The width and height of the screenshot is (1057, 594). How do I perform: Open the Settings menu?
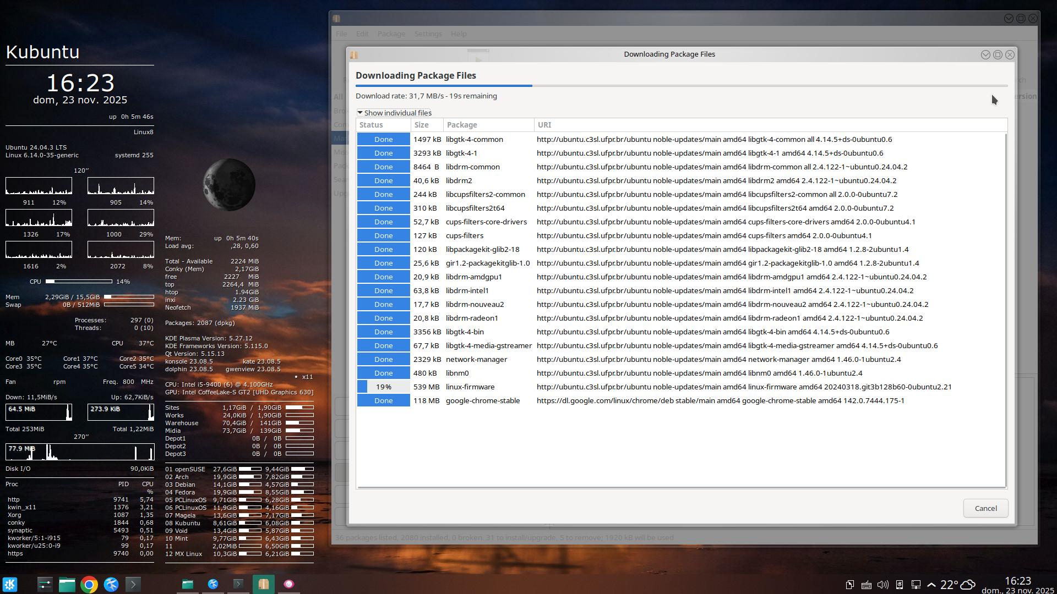(x=428, y=34)
